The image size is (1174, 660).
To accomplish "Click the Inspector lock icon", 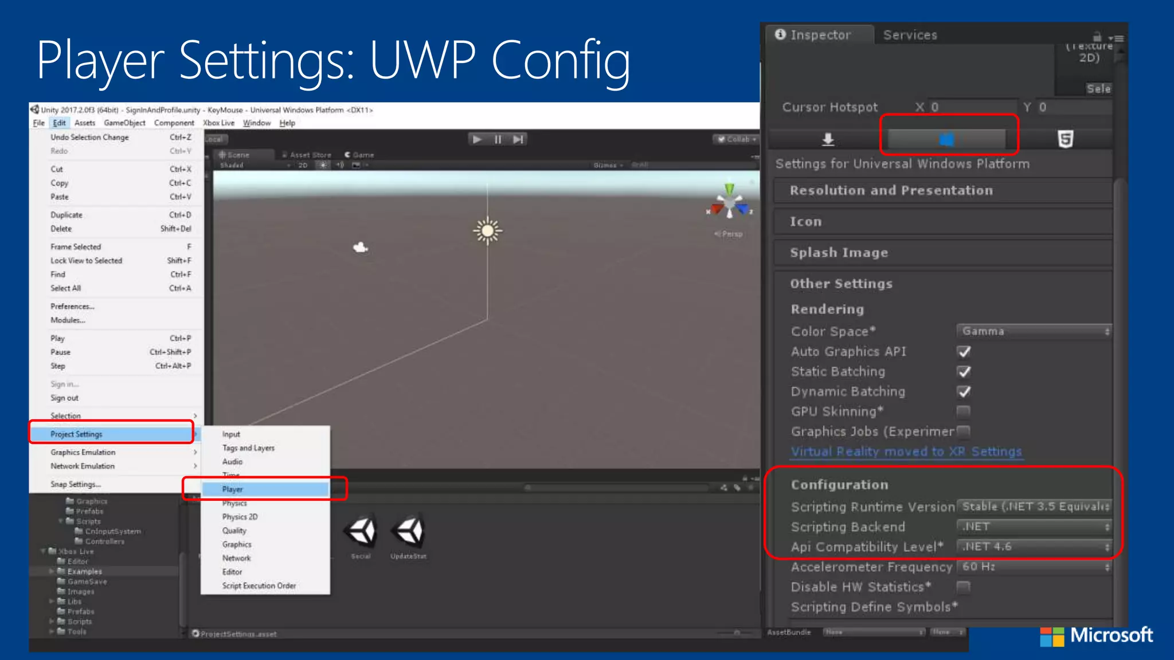I will pos(1097,36).
